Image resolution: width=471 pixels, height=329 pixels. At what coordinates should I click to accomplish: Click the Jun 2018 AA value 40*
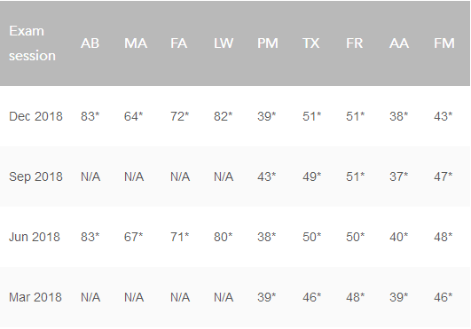398,237
